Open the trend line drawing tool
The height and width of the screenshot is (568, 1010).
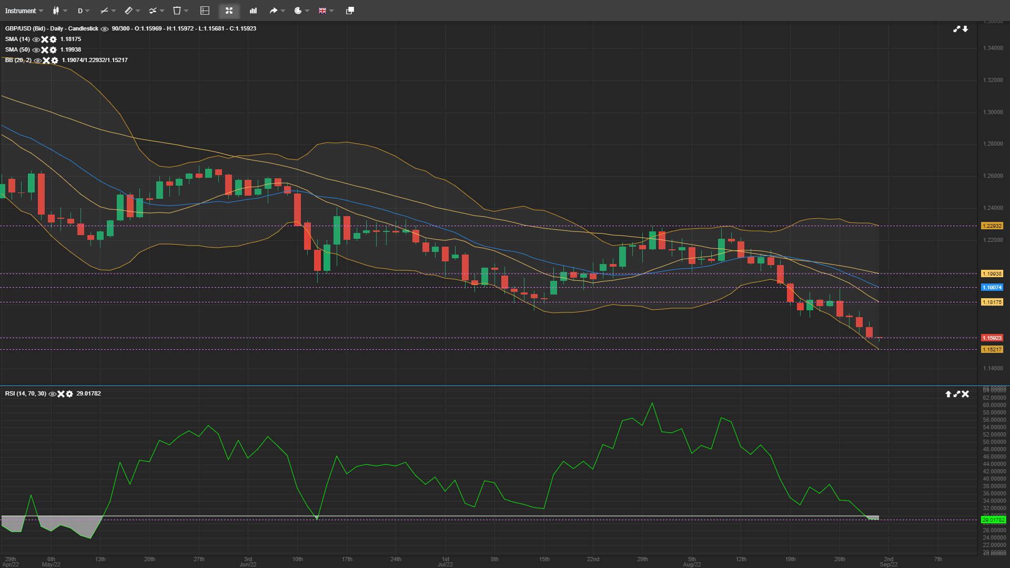point(103,11)
